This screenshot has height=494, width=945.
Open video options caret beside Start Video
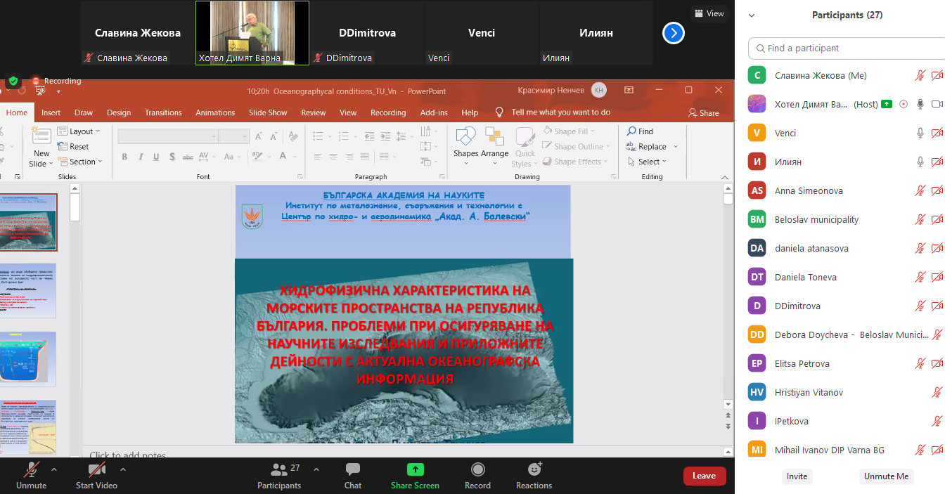pos(123,469)
